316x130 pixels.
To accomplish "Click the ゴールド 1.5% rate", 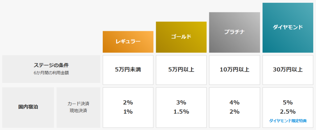I will pyautogui.click(x=181, y=111).
